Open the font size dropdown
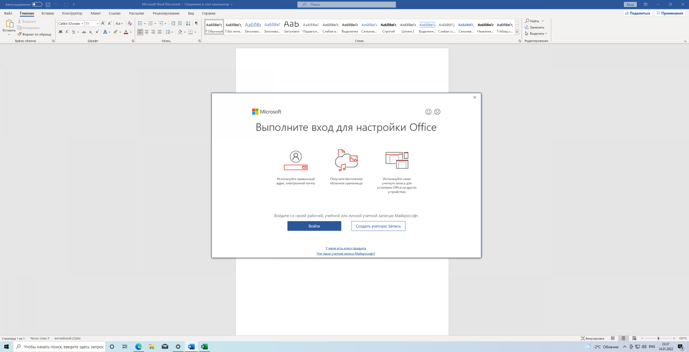This screenshot has width=689, height=352. pos(97,23)
